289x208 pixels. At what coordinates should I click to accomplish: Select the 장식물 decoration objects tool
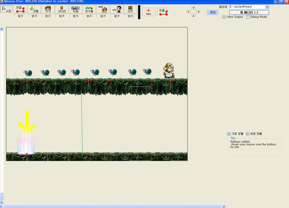(x=89, y=9)
